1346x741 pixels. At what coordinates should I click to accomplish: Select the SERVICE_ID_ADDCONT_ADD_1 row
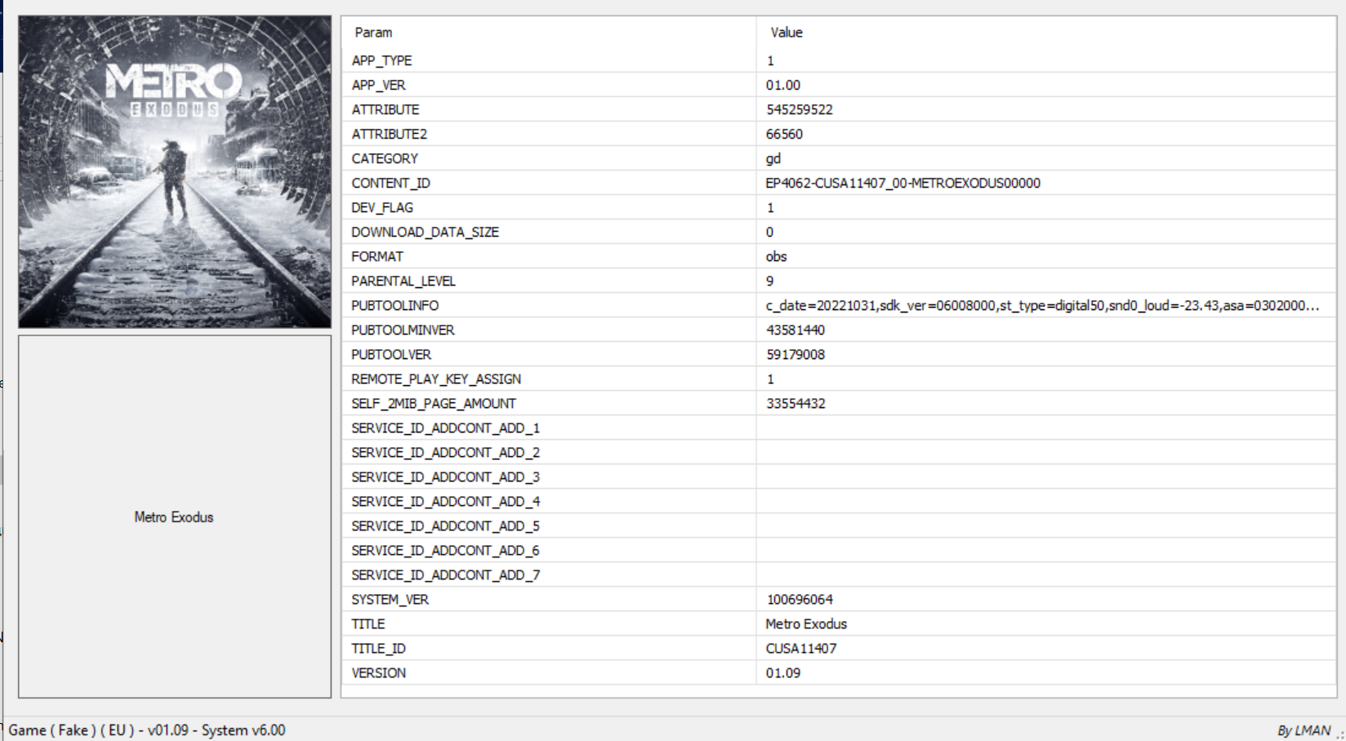839,428
